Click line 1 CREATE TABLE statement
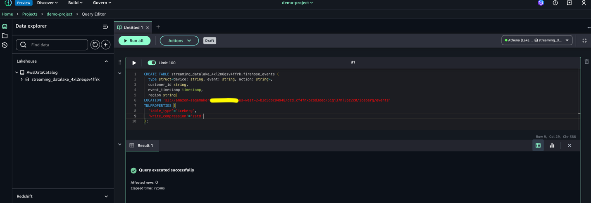591x204 pixels. tap(211, 74)
